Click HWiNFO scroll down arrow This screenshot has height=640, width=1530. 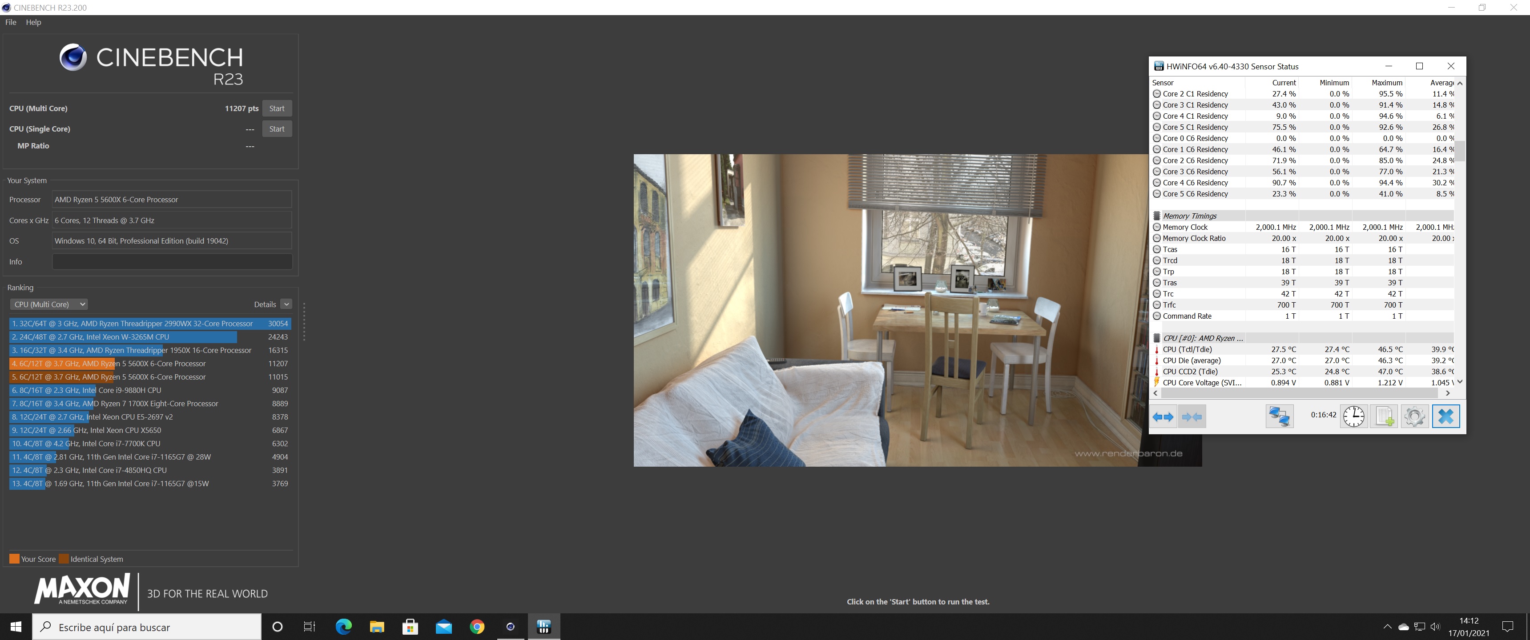click(x=1460, y=382)
